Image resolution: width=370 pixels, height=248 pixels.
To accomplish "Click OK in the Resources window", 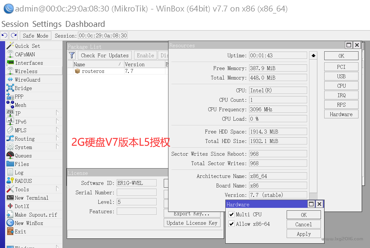I will click(x=341, y=56).
